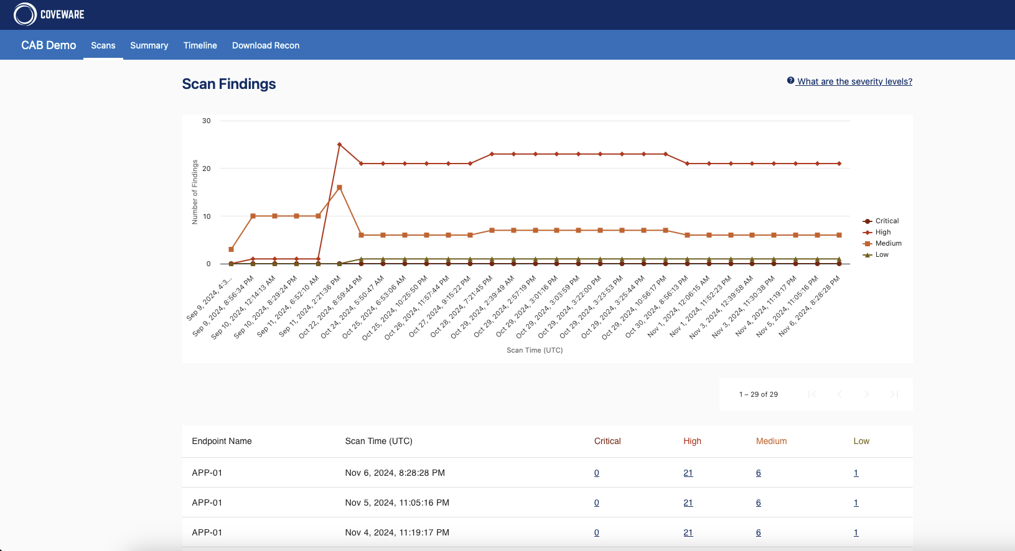
Task: Select Download Recon in navigation
Action: 266,45
